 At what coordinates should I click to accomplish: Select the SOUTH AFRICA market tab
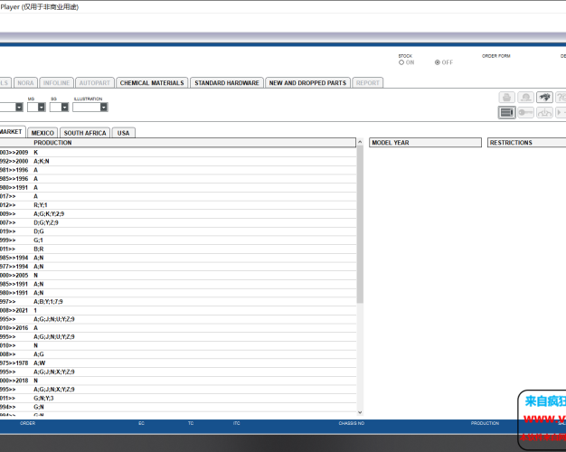tap(85, 133)
